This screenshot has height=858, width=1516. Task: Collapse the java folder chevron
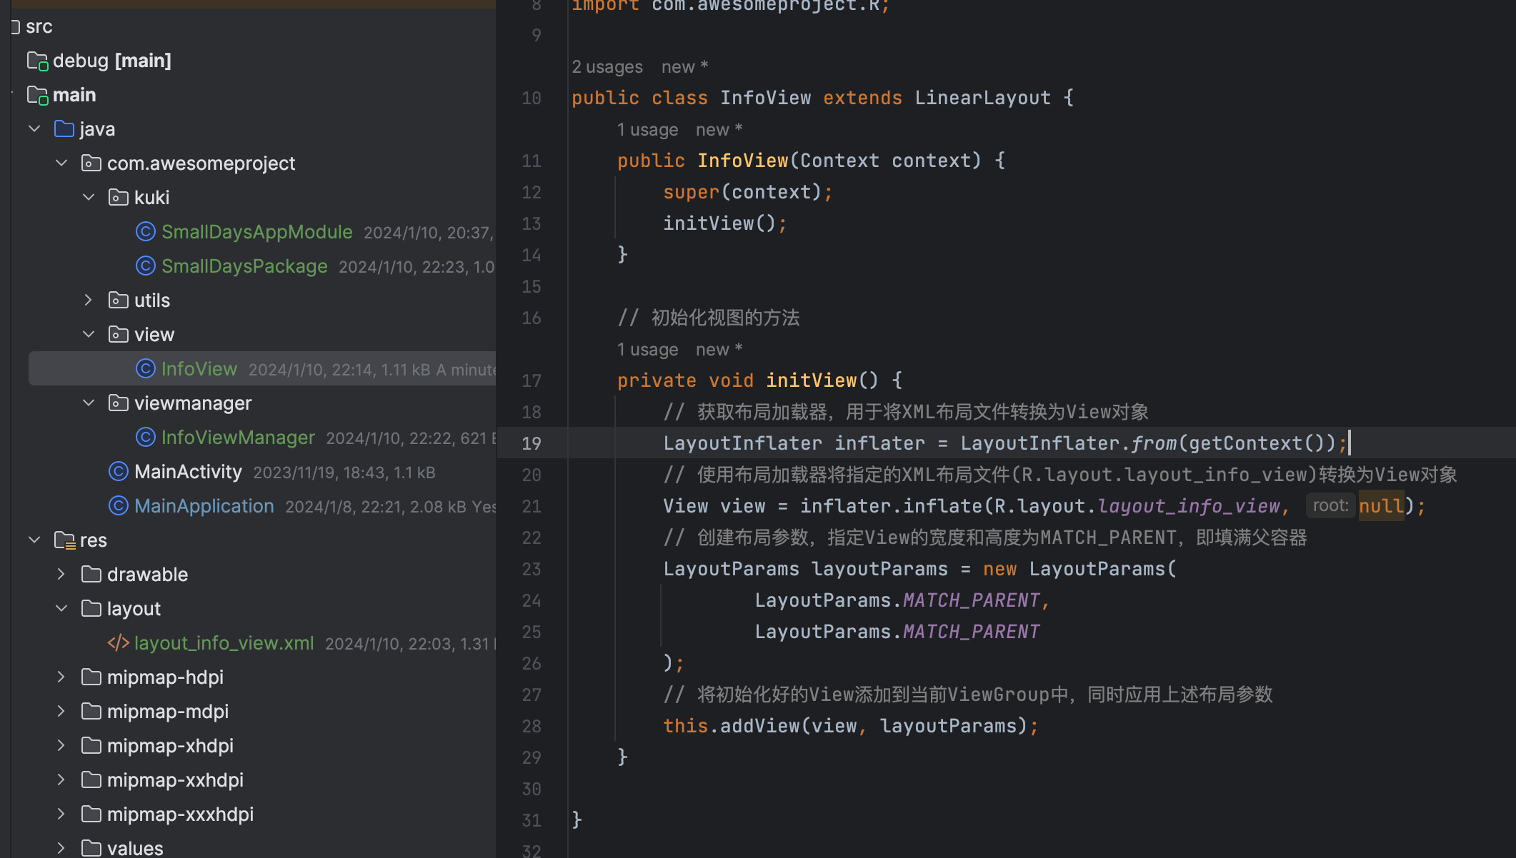(34, 129)
